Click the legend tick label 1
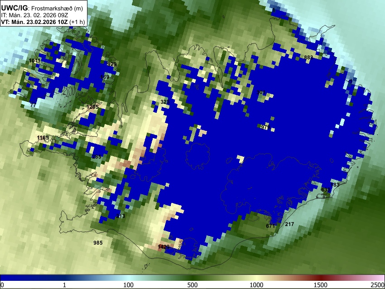The image size is (385, 289). [x=64, y=285]
